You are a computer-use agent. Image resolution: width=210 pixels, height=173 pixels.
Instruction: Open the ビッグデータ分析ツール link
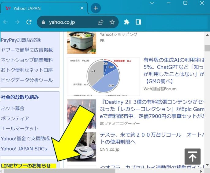[x=27, y=80]
